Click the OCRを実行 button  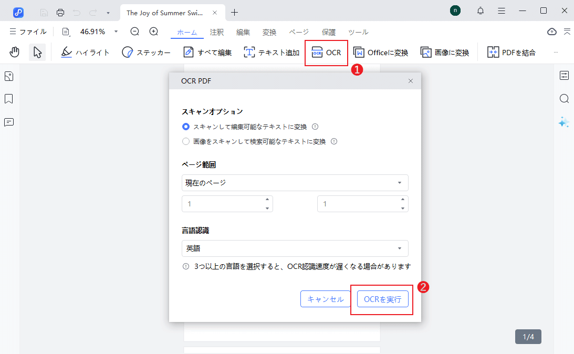(x=382, y=298)
